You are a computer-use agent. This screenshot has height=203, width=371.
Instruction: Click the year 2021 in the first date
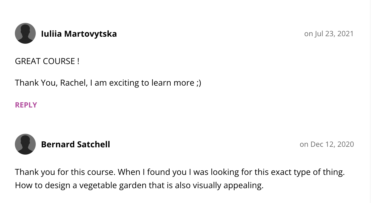click(346, 34)
